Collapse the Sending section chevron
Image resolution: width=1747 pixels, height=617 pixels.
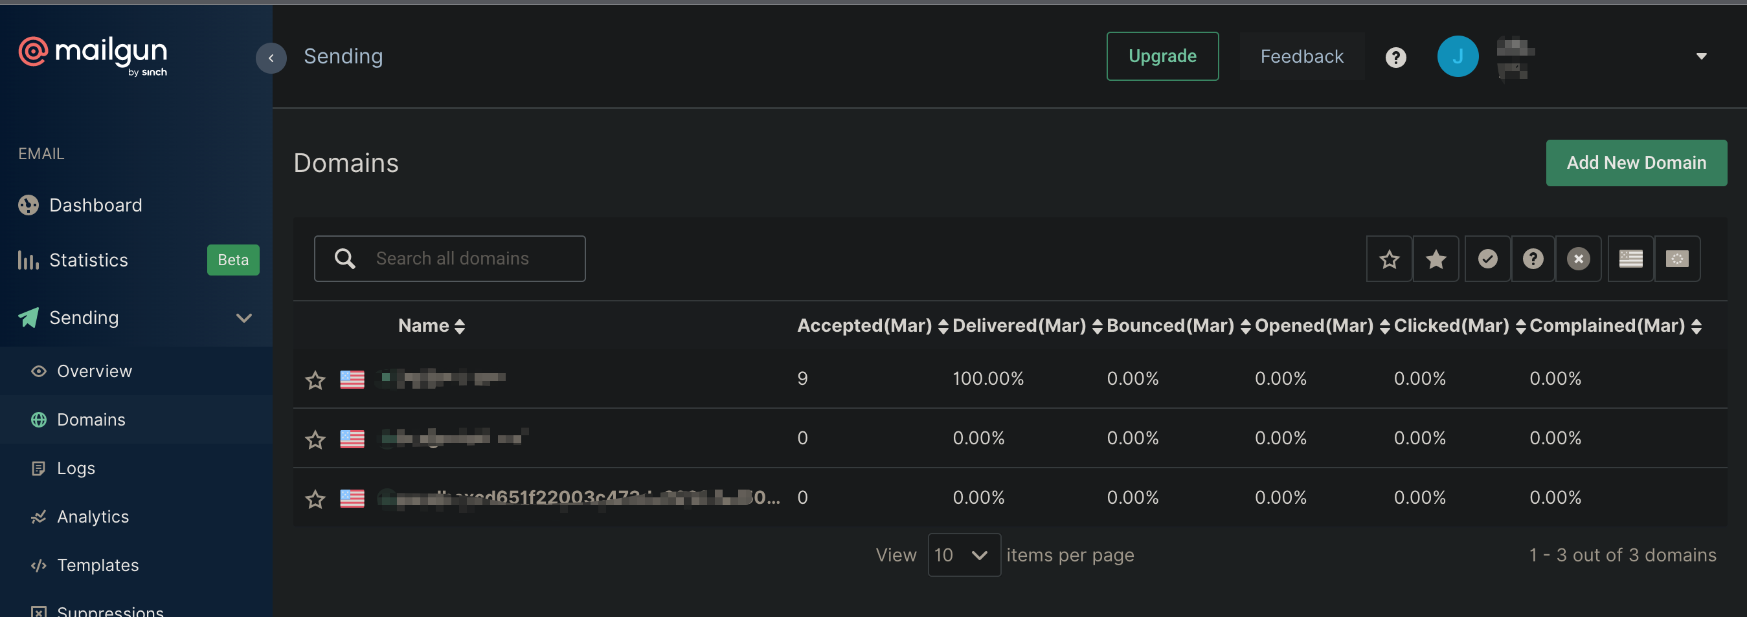pyautogui.click(x=243, y=318)
